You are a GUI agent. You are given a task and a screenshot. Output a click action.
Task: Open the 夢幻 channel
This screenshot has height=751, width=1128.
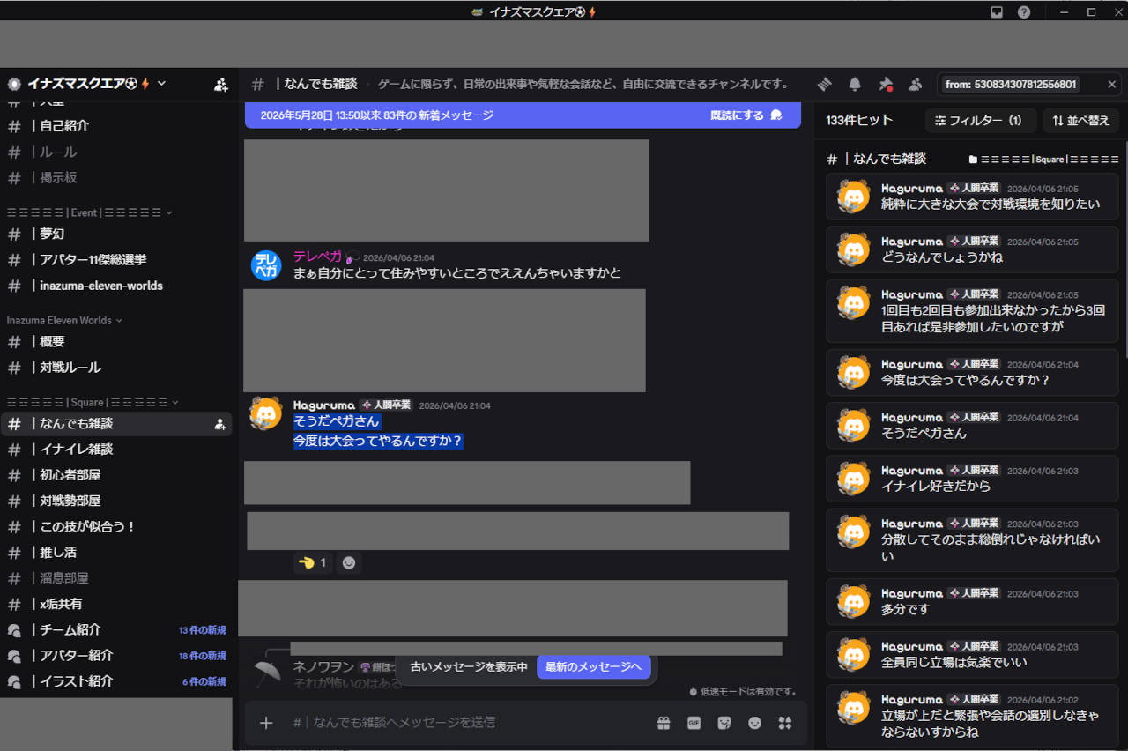(x=116, y=234)
